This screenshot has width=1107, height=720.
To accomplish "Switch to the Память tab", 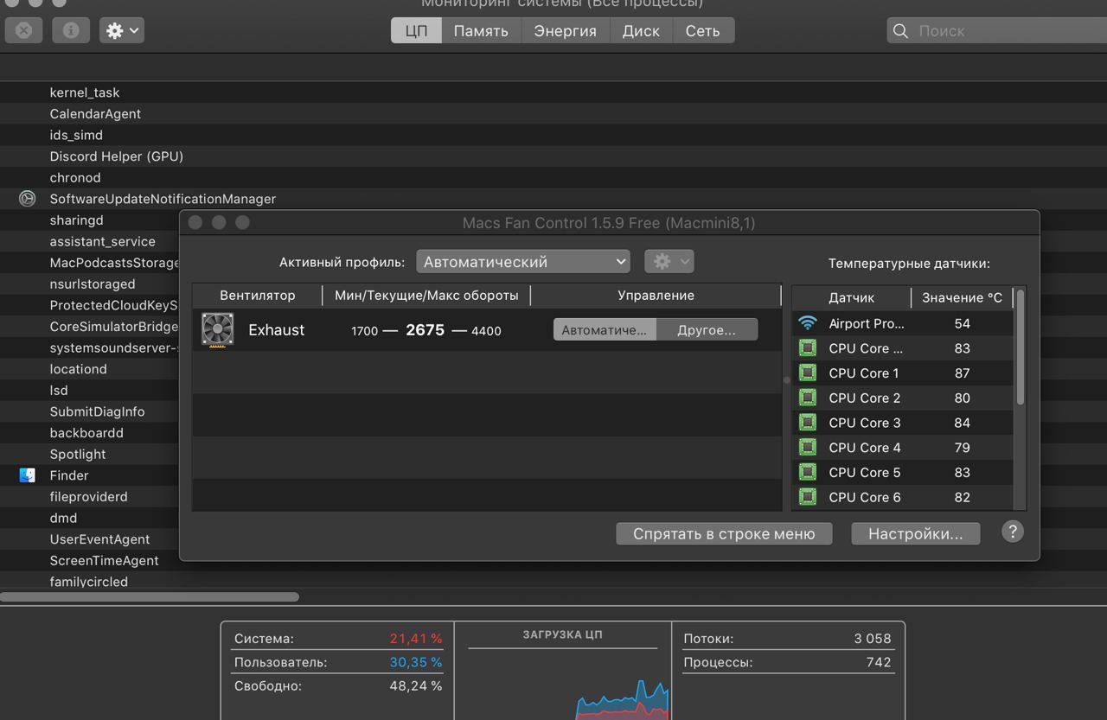I will point(481,30).
